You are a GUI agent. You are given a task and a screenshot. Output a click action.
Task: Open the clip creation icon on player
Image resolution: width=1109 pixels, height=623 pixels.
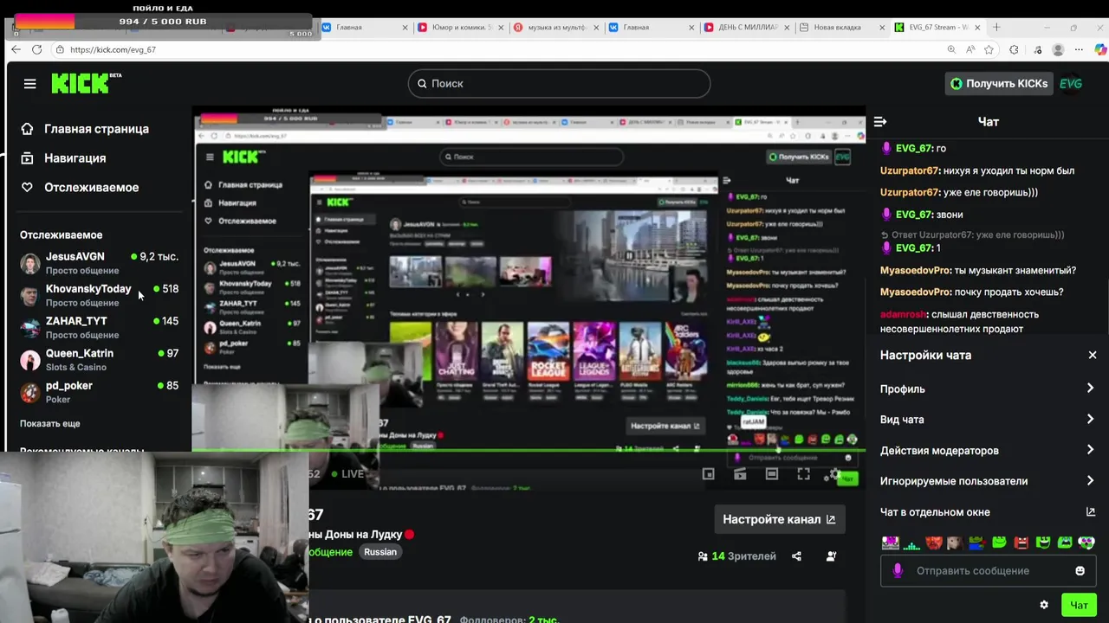pyautogui.click(x=740, y=474)
